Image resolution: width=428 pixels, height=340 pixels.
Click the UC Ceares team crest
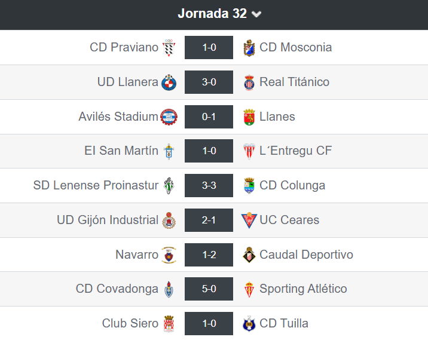(x=248, y=220)
